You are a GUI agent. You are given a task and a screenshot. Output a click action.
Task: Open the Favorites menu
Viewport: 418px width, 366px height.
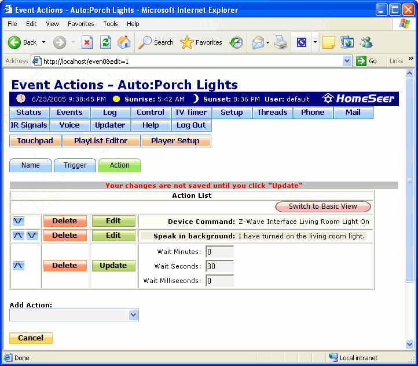81,24
